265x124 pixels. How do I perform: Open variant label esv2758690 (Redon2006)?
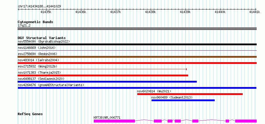[38, 54]
